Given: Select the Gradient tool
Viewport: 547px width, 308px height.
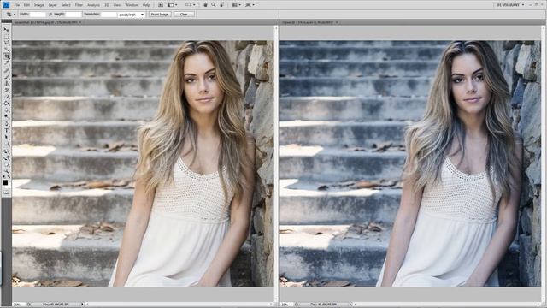Looking at the screenshot, I should [x=6, y=103].
